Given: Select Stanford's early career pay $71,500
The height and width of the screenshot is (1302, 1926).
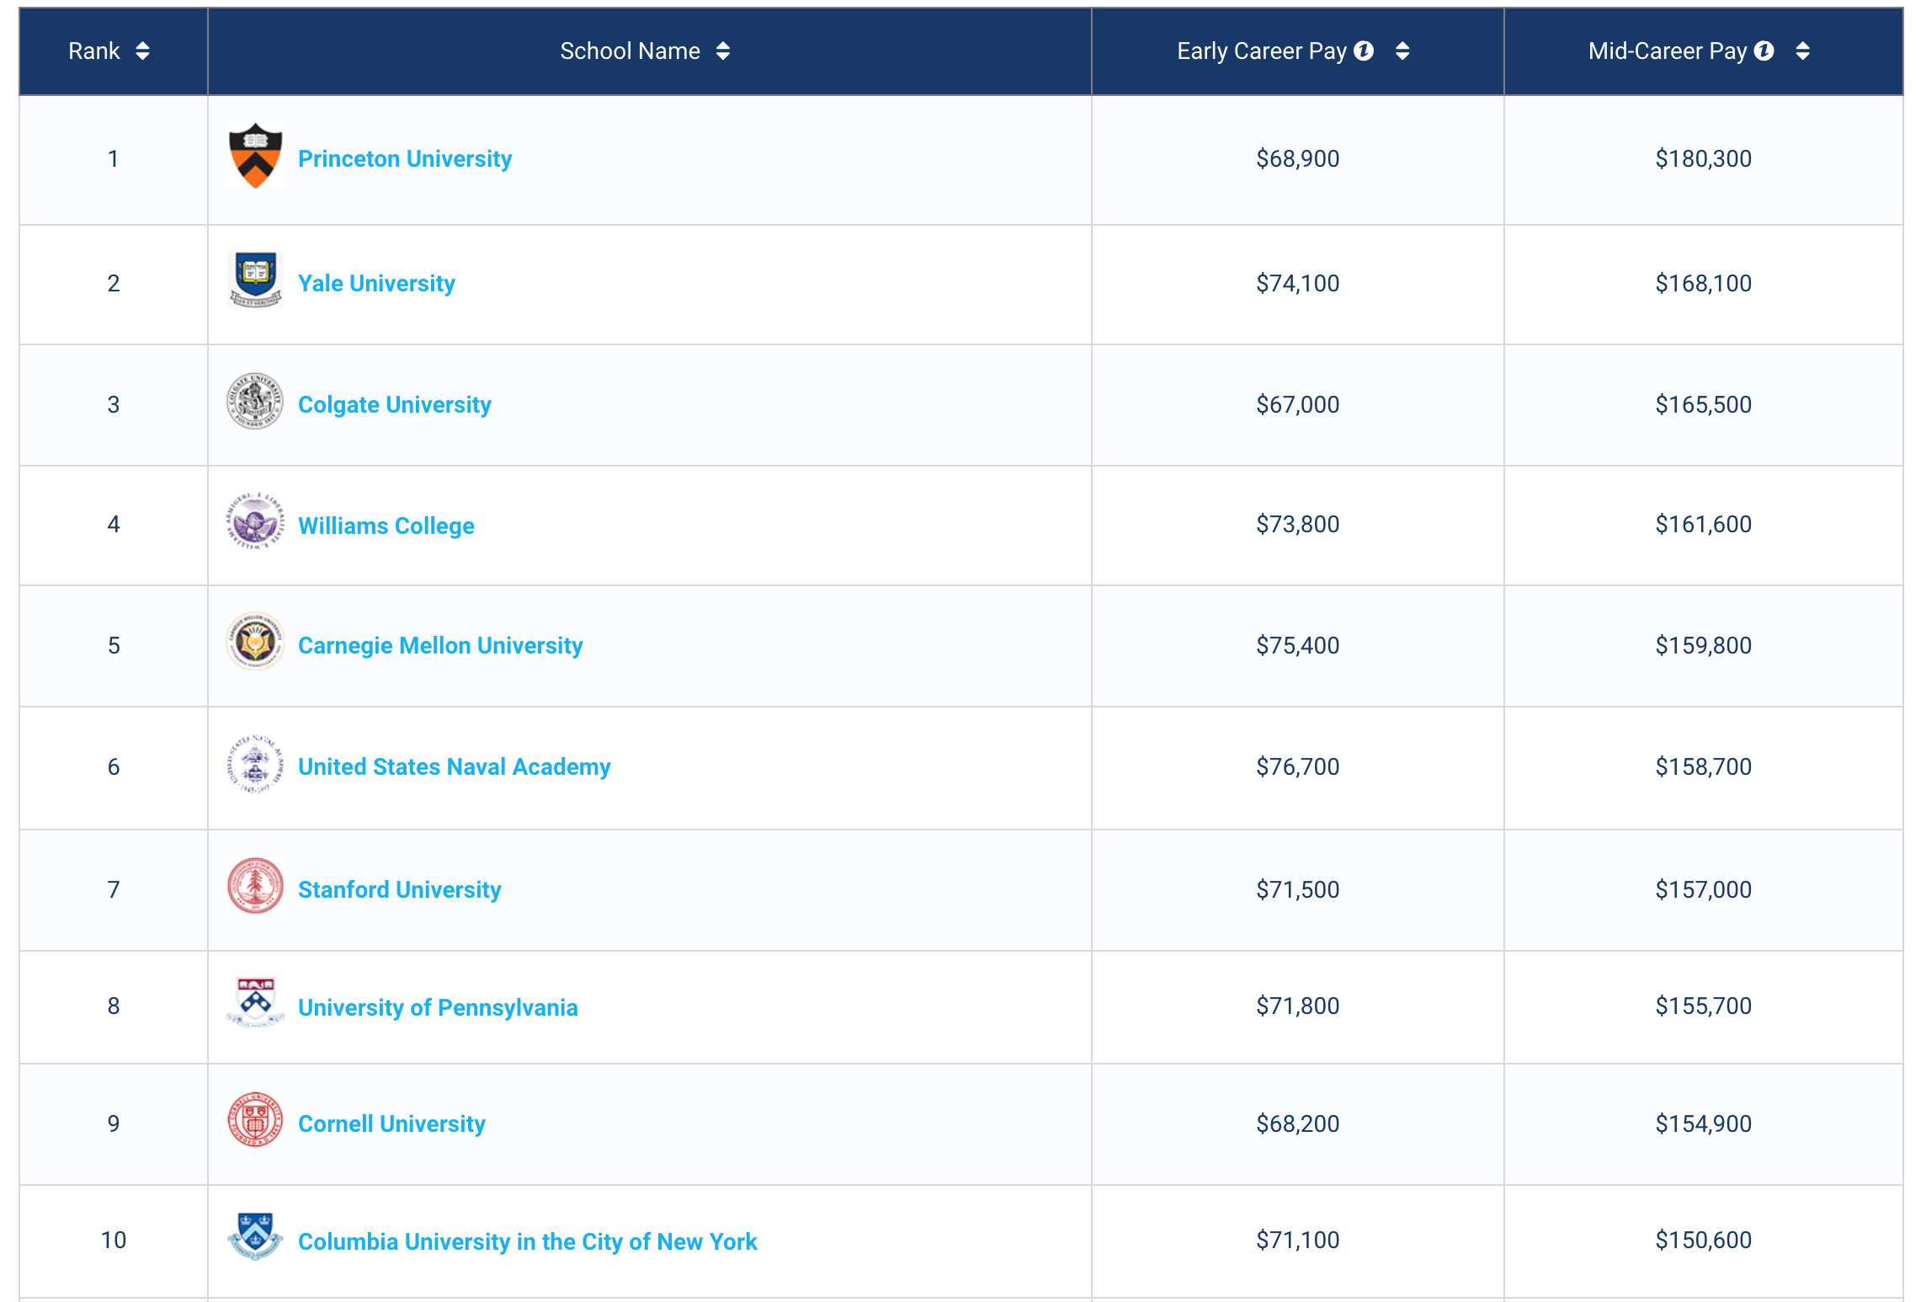Looking at the screenshot, I should point(1297,889).
